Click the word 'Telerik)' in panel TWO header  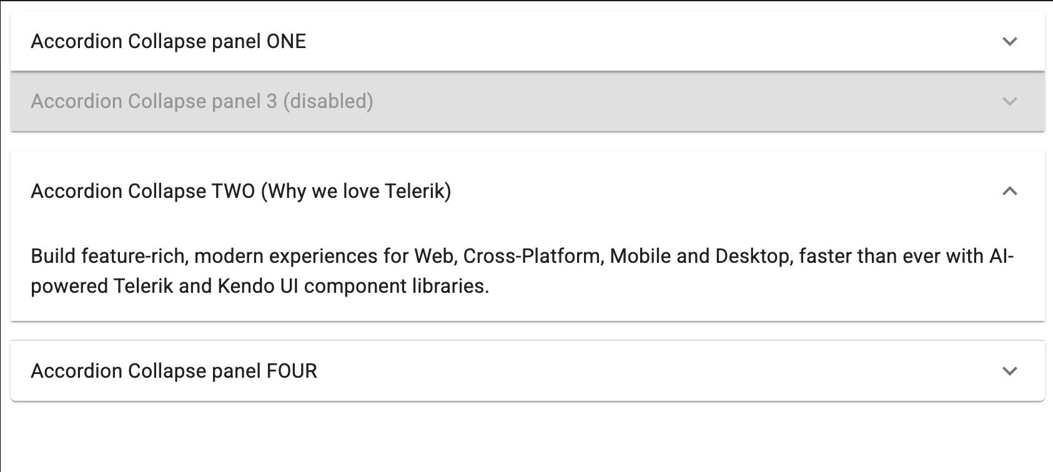tap(417, 191)
